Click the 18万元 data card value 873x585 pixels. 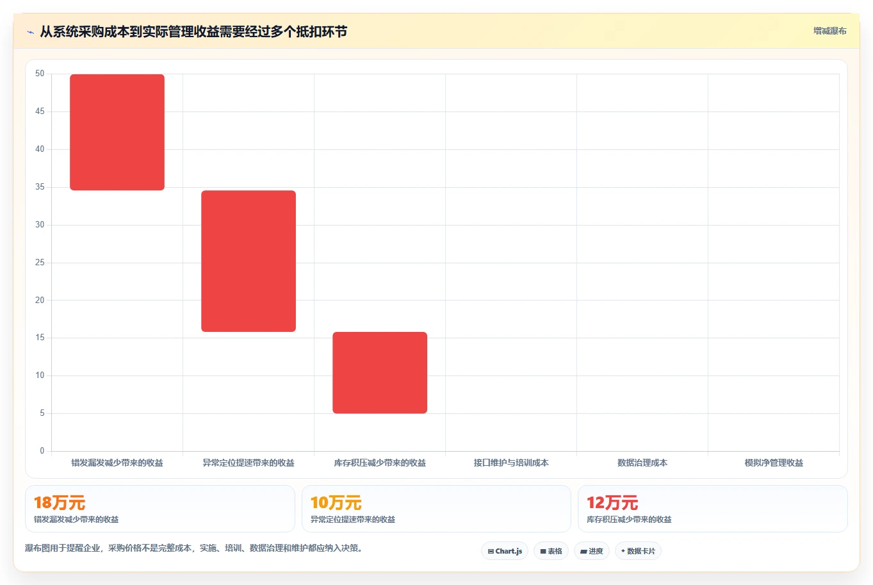pos(60,503)
